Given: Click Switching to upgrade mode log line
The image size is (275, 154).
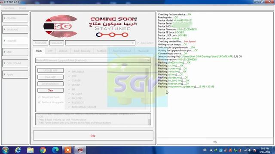Looking at the screenshot, I should [177, 47].
